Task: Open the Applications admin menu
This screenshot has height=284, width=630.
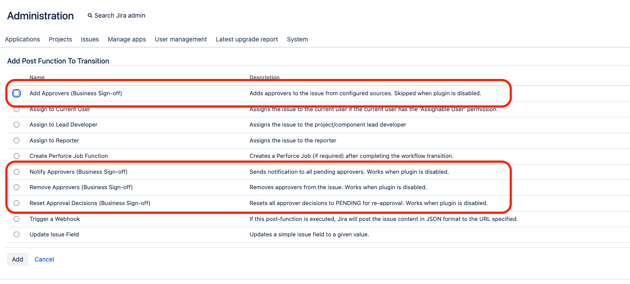Action: click(22, 39)
